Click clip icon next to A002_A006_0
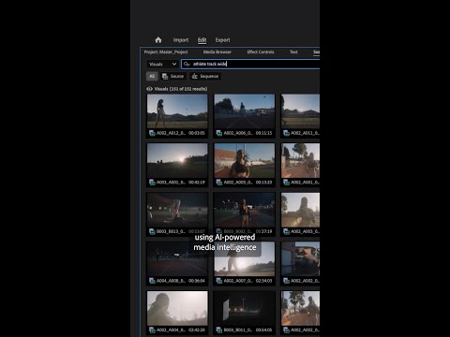This screenshot has height=337, width=450. [x=219, y=133]
